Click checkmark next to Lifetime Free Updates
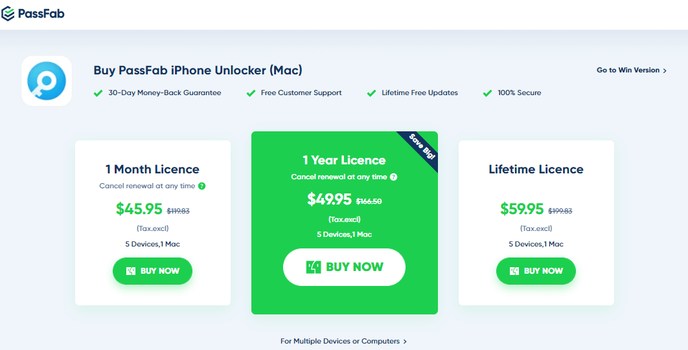Image resolution: width=688 pixels, height=350 pixels. click(372, 93)
